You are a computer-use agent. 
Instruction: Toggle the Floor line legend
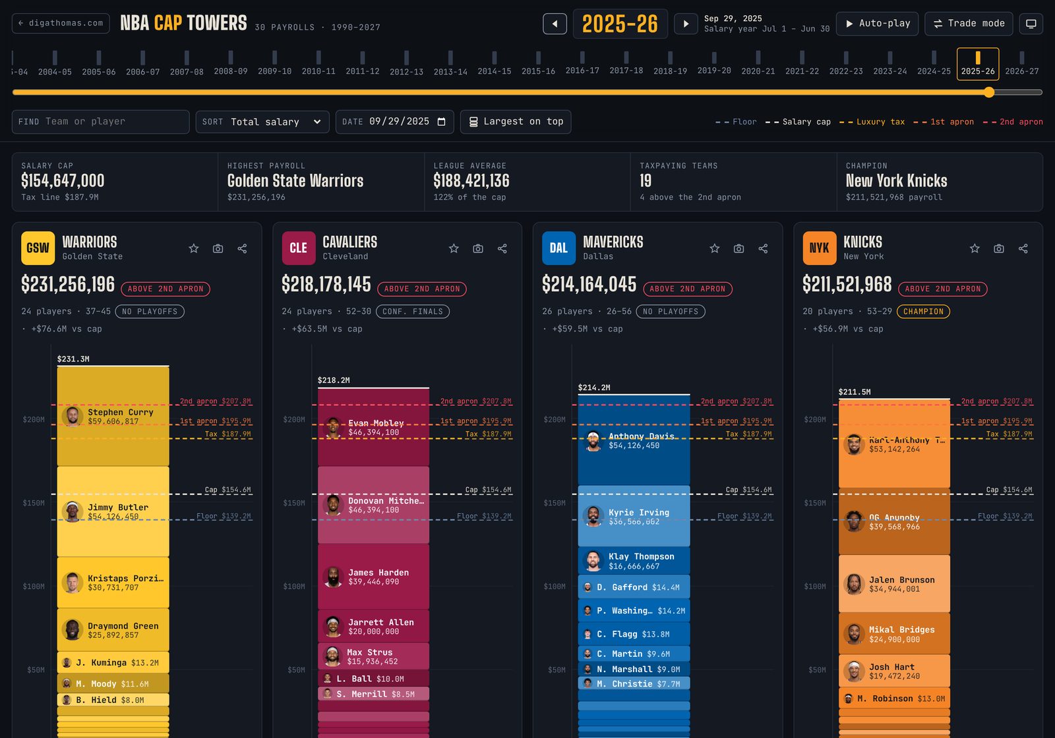pos(736,122)
